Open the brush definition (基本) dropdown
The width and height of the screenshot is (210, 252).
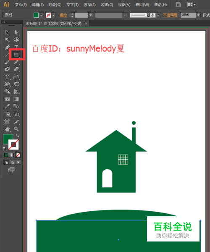(158, 15)
